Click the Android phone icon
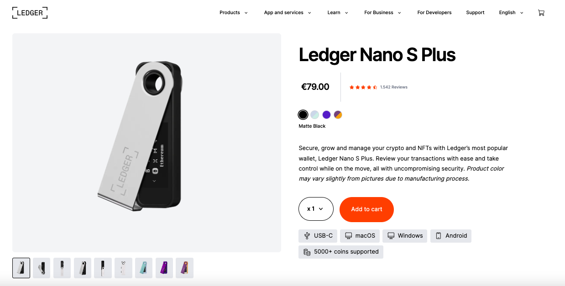This screenshot has width=565, height=286. pyautogui.click(x=439, y=235)
